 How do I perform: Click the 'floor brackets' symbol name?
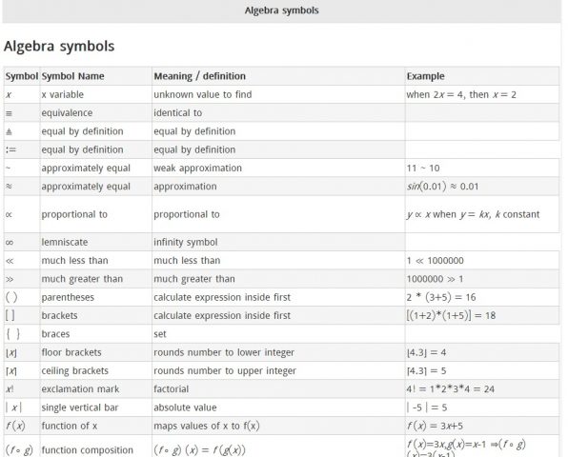point(71,352)
